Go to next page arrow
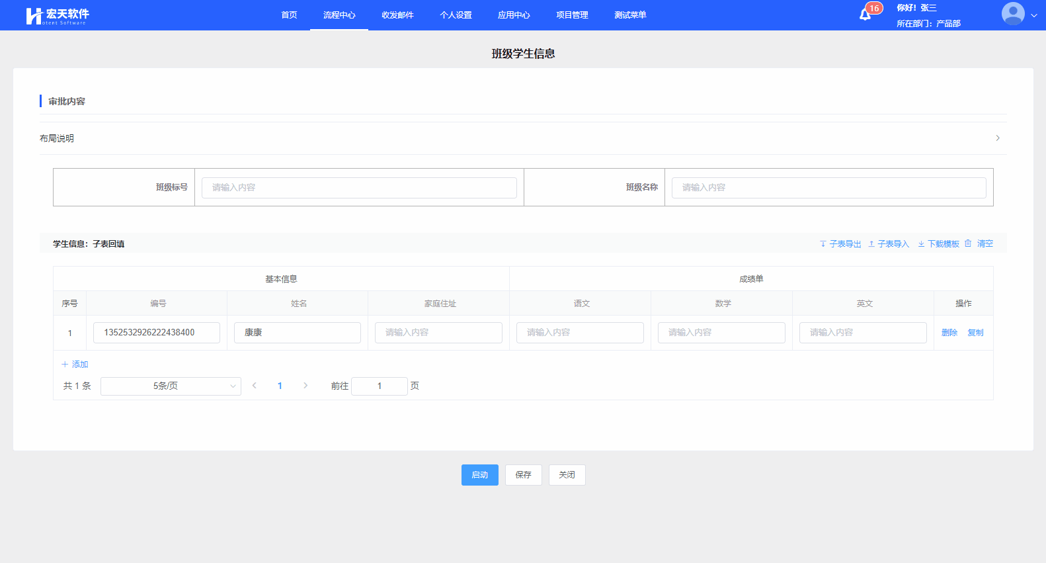Screen dimensions: 1046x563 coord(305,386)
